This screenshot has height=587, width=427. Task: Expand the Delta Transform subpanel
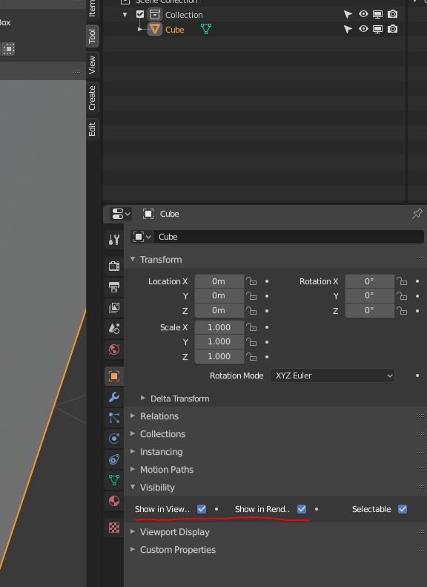pos(143,398)
